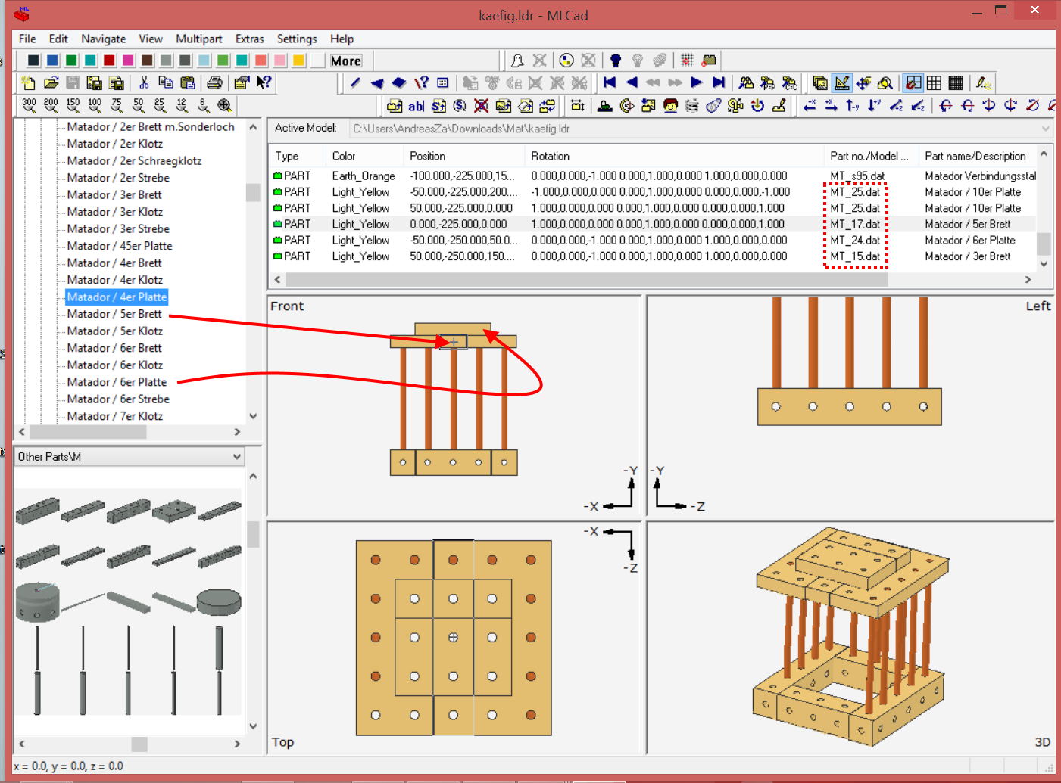1061x783 pixels.
Task: Select the MT_s95.dat Earth_Orange row
Action: (654, 176)
